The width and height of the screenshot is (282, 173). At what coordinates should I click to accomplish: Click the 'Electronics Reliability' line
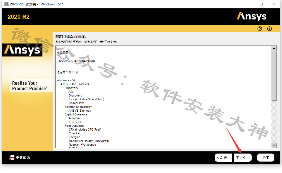tap(78, 107)
